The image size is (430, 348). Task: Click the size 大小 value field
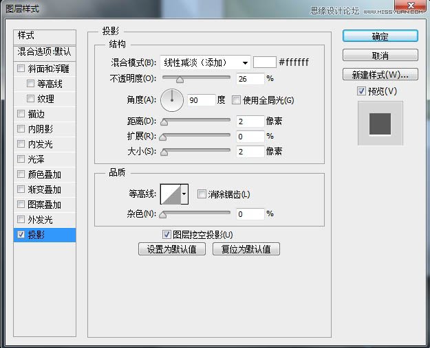(x=250, y=151)
